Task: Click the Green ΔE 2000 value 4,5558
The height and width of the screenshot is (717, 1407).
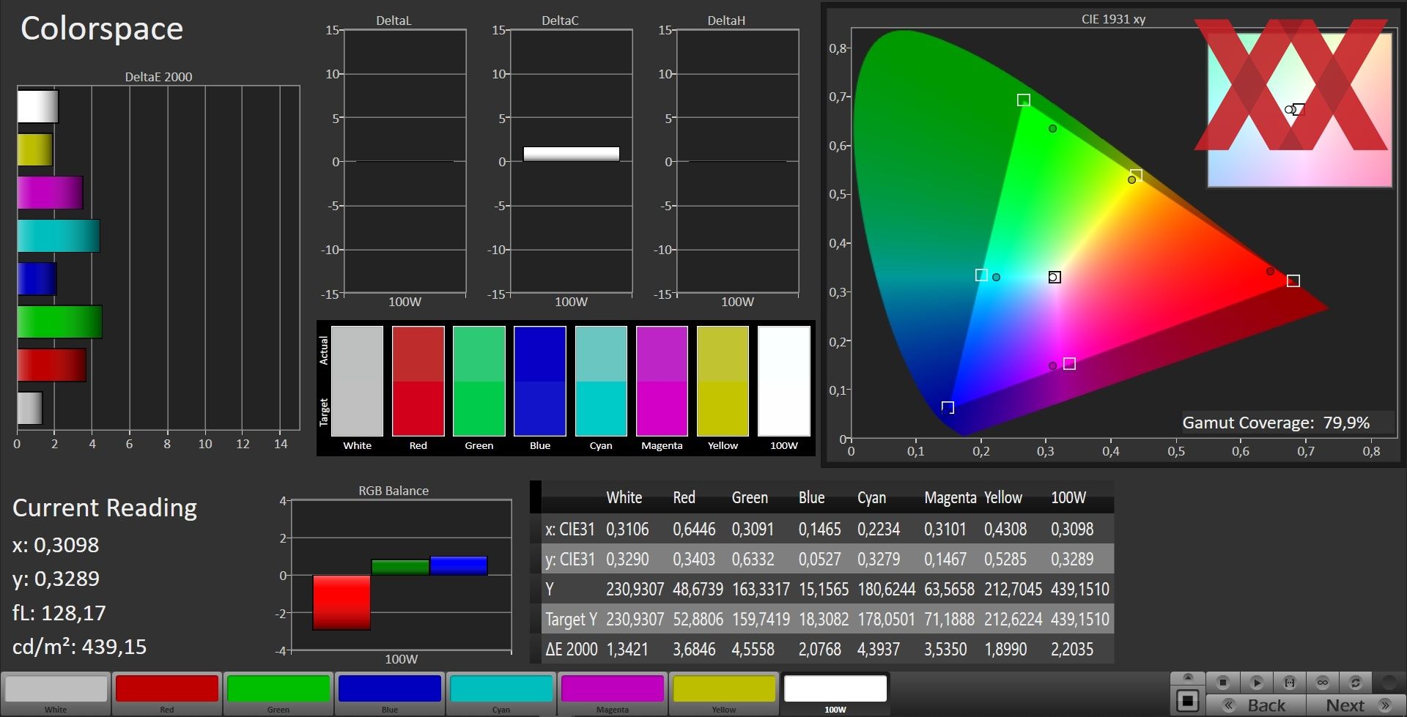Action: (753, 649)
